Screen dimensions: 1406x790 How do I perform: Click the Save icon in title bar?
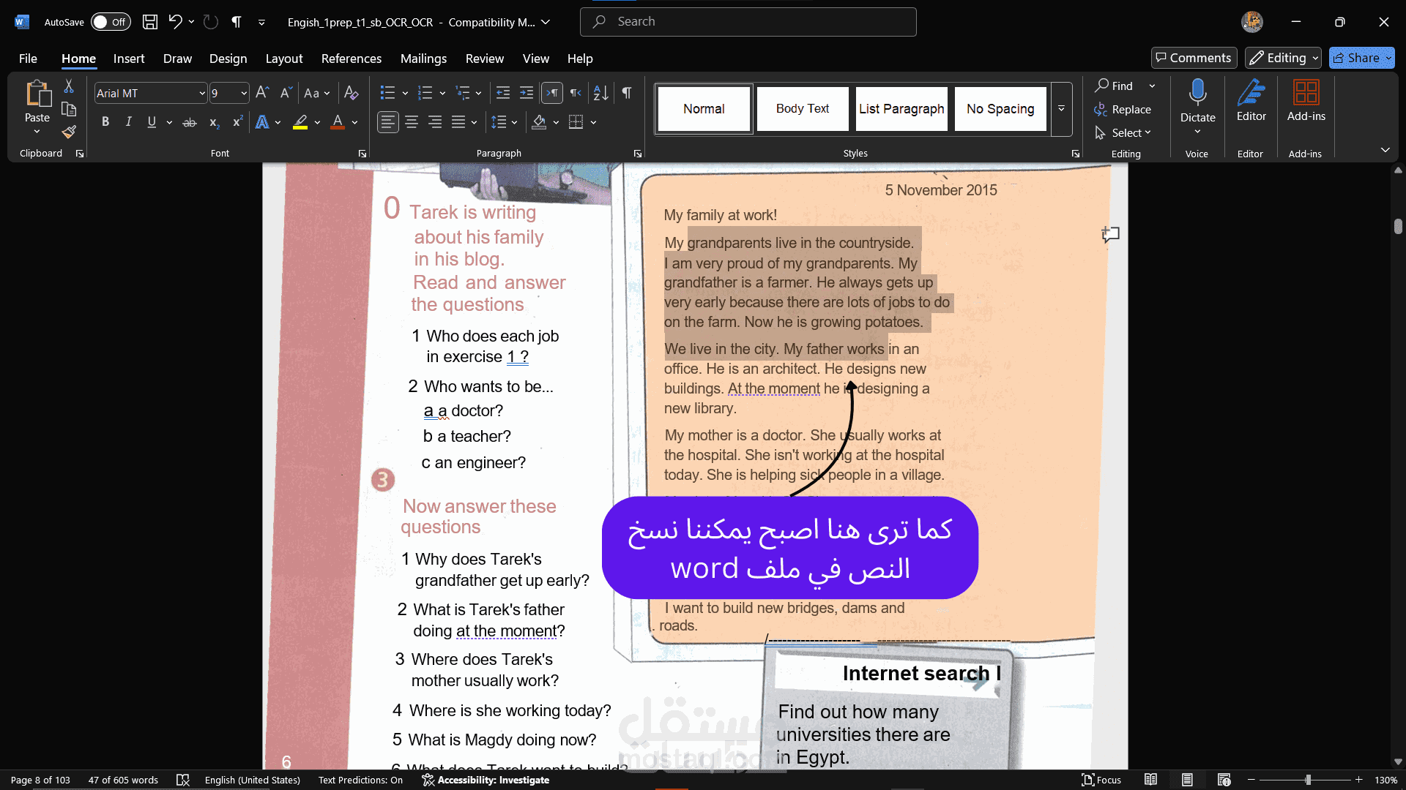point(150,22)
